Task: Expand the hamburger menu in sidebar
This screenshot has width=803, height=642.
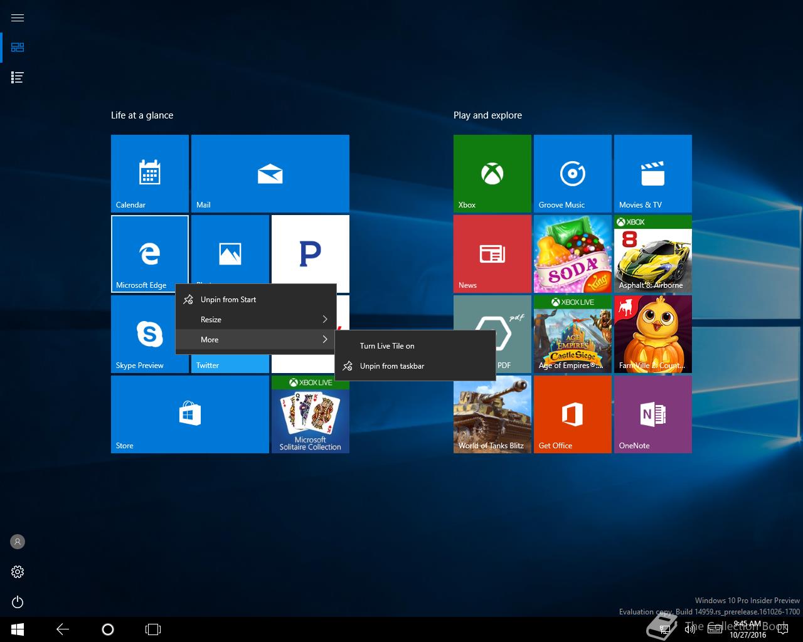Action: (18, 18)
